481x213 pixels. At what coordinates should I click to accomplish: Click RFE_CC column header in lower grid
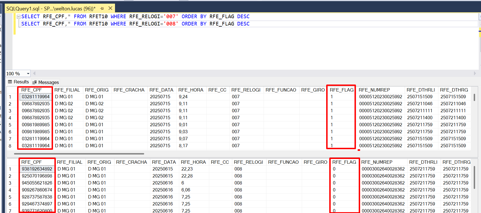220,162
